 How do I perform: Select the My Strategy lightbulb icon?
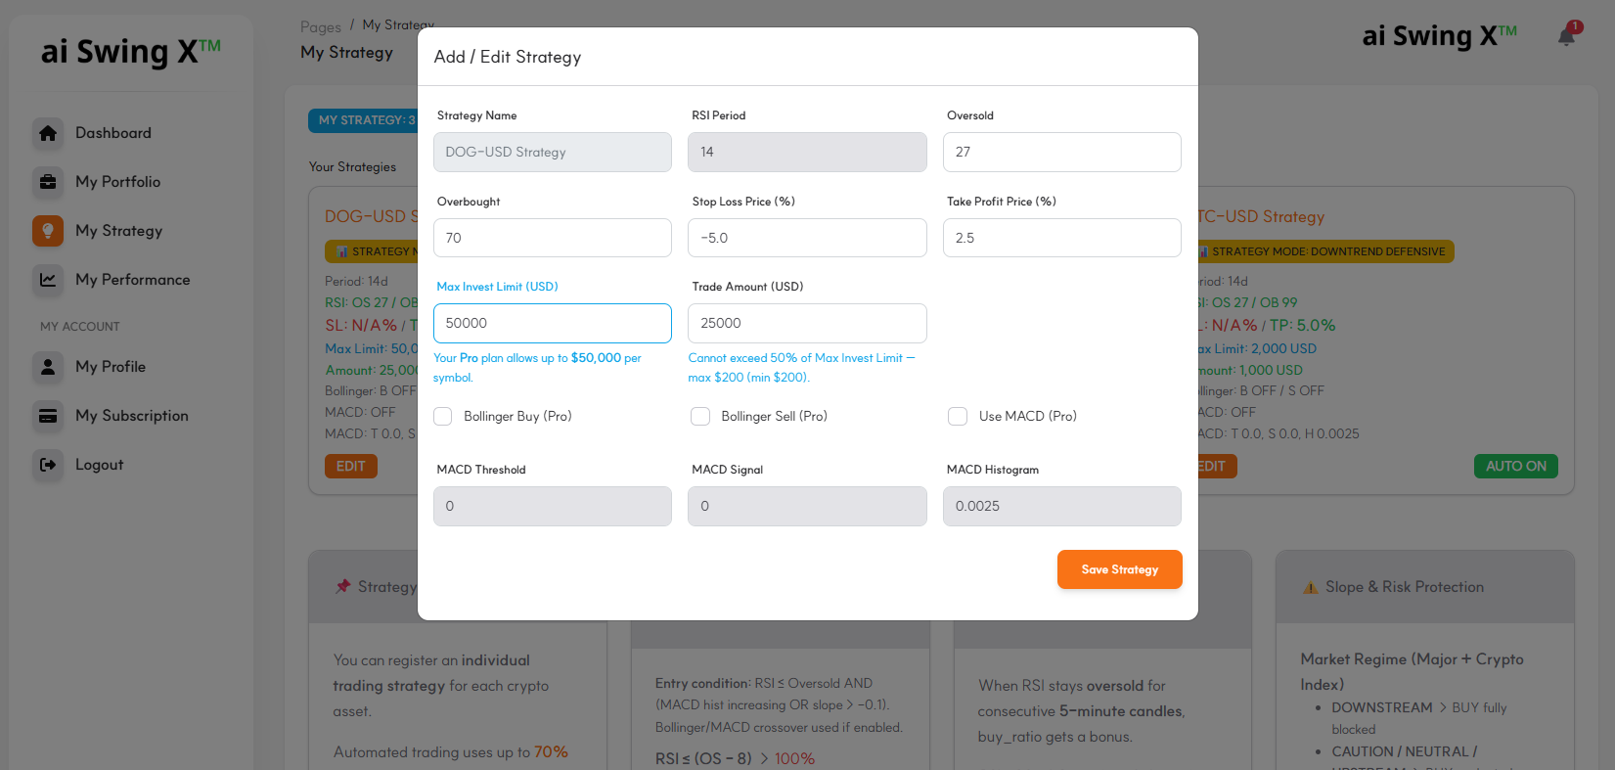(47, 231)
